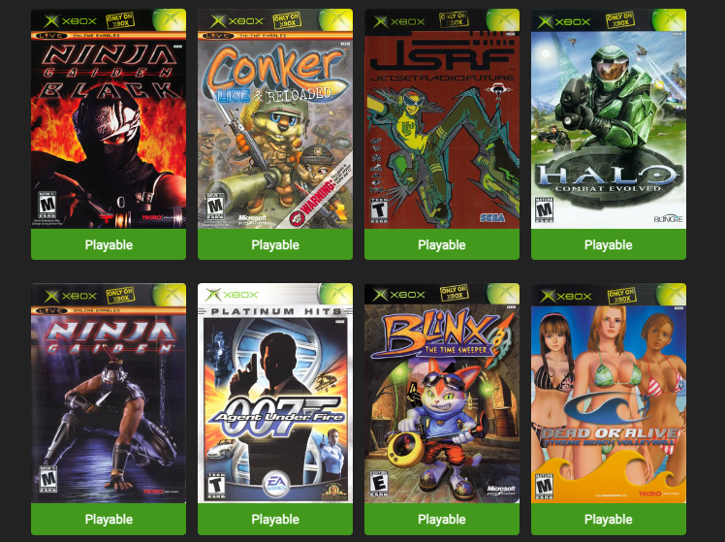This screenshot has height=542, width=725.
Task: Select the Playable status beneath JSRF
Action: [x=442, y=244]
